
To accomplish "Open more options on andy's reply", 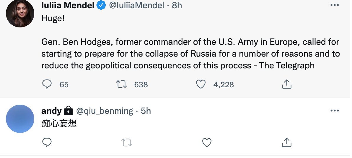I will (x=334, y=111).
